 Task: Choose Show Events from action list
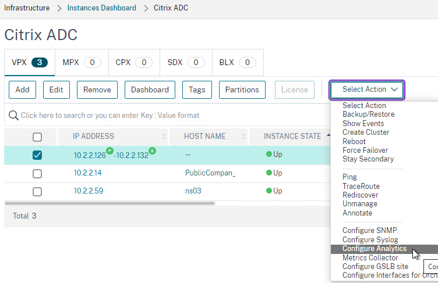coord(363,123)
